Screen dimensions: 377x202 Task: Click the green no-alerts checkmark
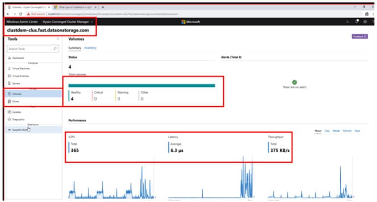[295, 83]
